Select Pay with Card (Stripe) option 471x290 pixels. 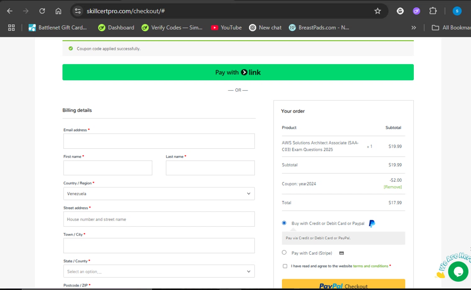pyautogui.click(x=284, y=252)
